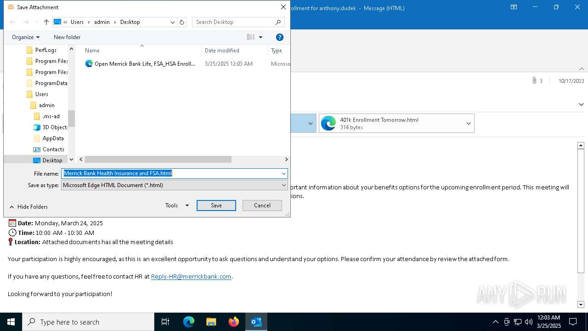Screen dimensions: 588x331
Task: Select the Users folder in tree
Action: click(41, 94)
